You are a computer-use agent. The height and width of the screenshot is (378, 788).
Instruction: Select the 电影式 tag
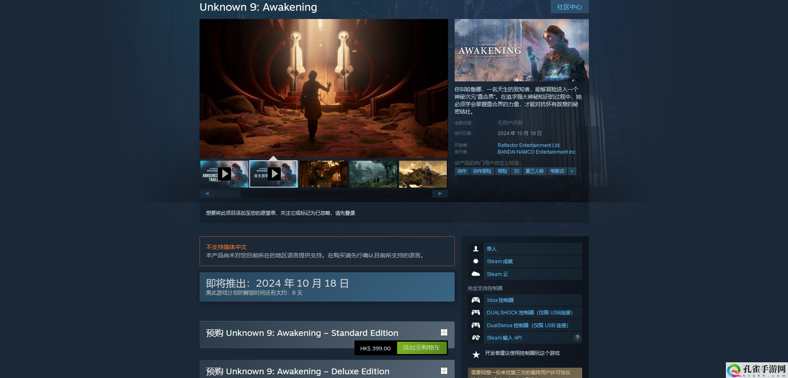click(x=557, y=171)
